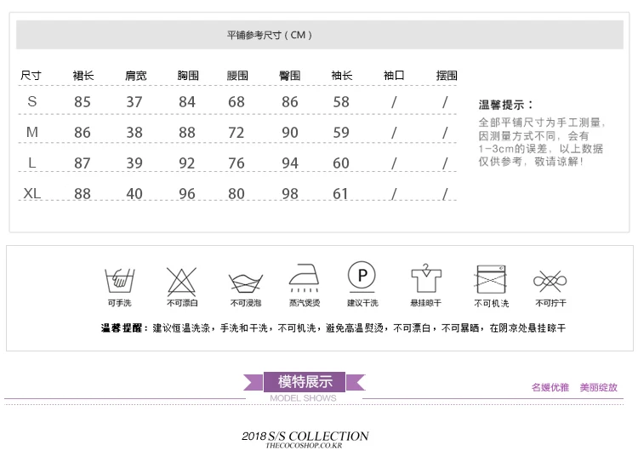Viewport: 638px width, 468px height.
Task: Select the 胸围 column header
Action: (188, 75)
